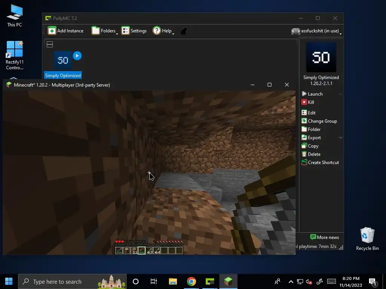Click network icon in system tray
386x289 pixels.
(300, 281)
